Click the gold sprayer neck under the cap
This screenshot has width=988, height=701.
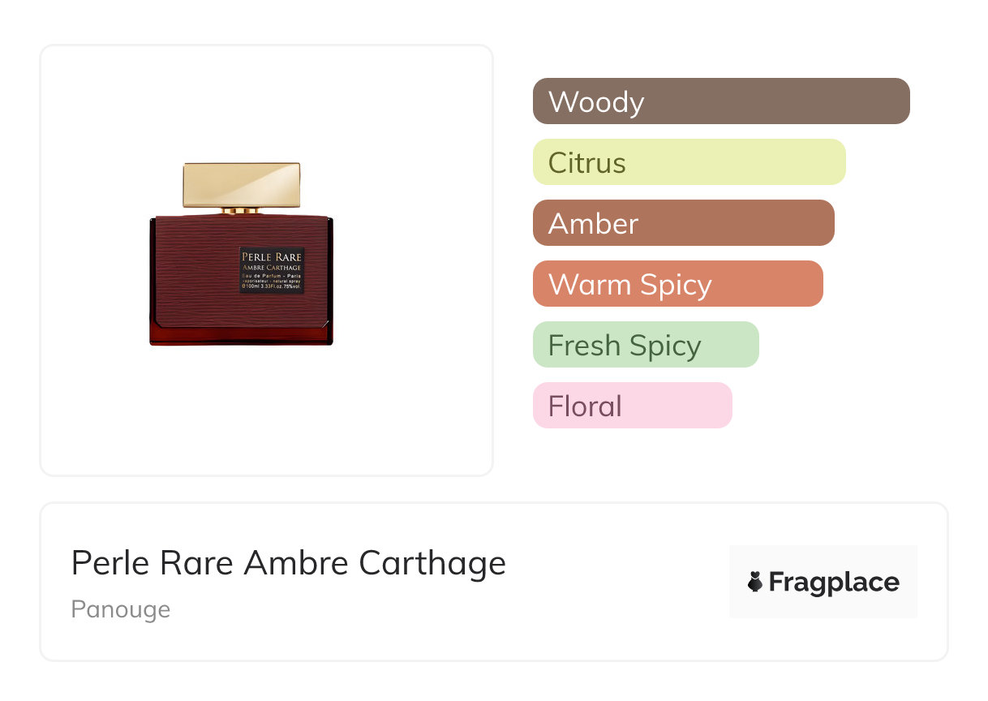[x=241, y=210]
